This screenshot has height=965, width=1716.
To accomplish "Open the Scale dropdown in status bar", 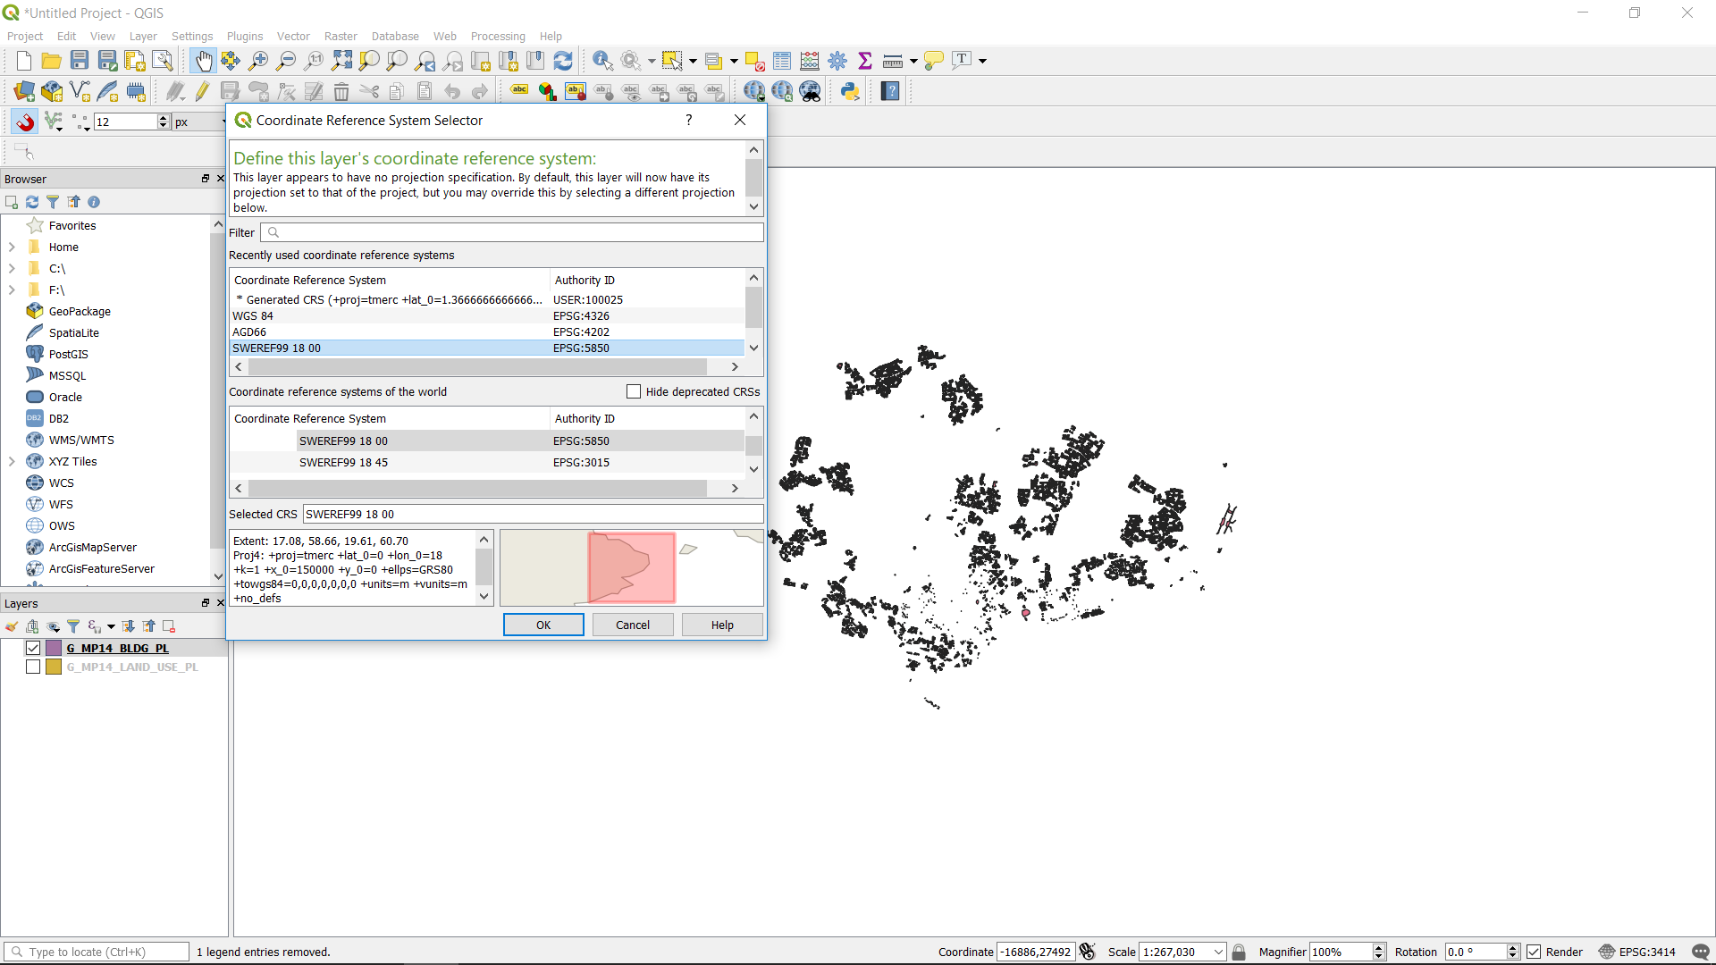I will pyautogui.click(x=1218, y=952).
